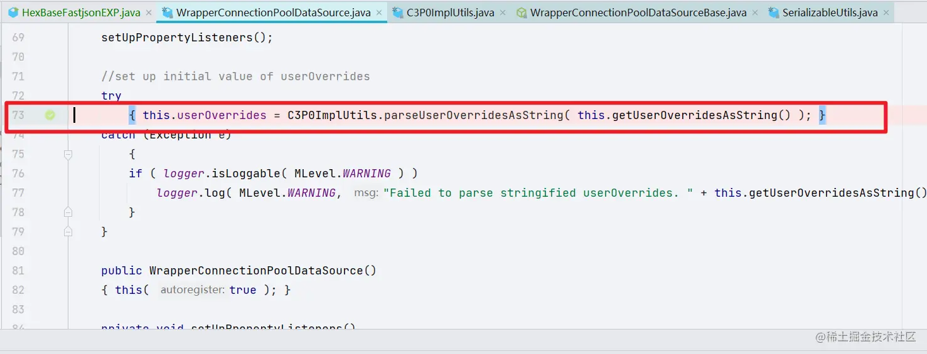927x354 pixels.
Task: Click the if keyword on line 76
Action: pyautogui.click(x=136, y=174)
